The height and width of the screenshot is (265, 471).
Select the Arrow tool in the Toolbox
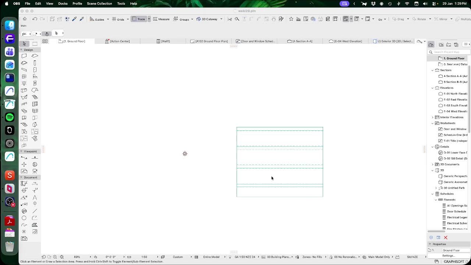pos(24,44)
